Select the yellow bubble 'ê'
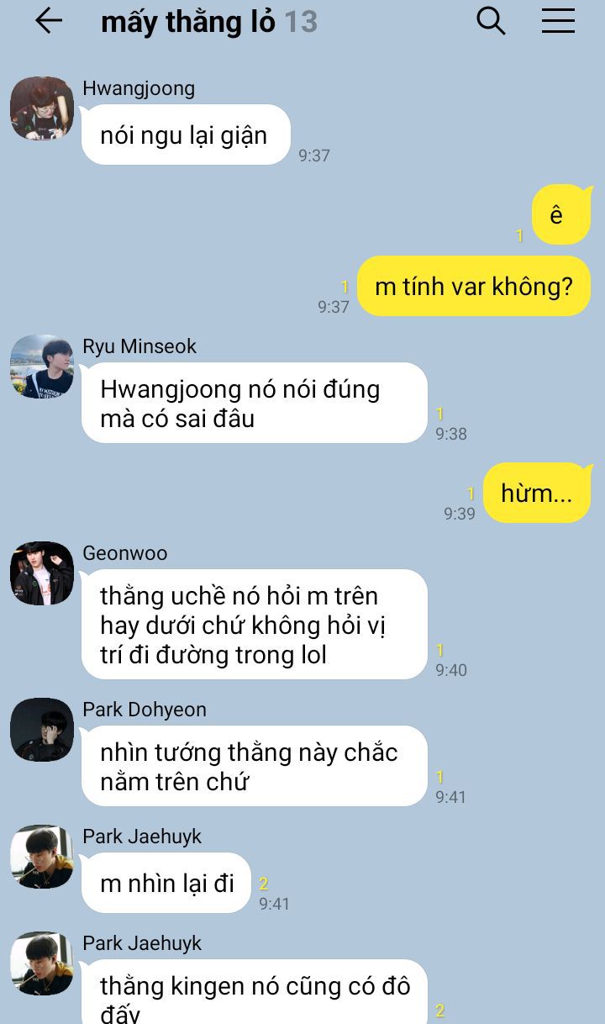Viewport: 605px width, 1024px height. (x=561, y=214)
